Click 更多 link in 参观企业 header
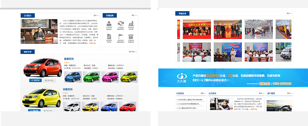 click(x=289, y=14)
